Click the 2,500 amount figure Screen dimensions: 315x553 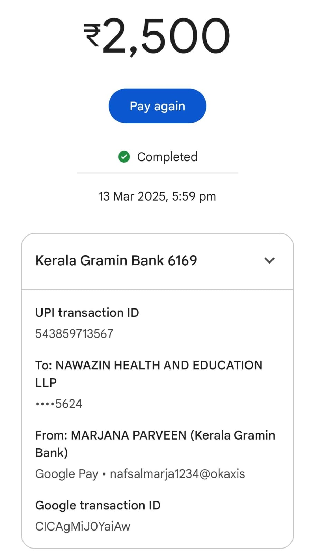click(166, 36)
